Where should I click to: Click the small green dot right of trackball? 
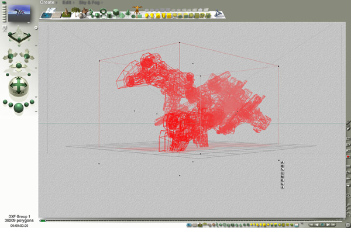tap(29, 74)
